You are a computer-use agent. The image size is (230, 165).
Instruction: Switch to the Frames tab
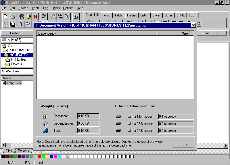[x=132, y=15]
